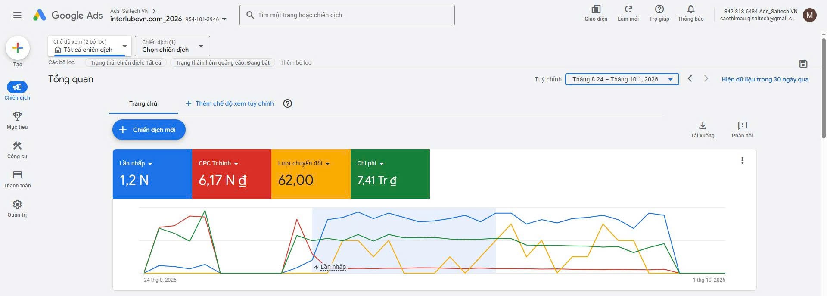Screen dimensions: 827x296
Task: Open Thanh toán billing in sidebar
Action: 17,179
